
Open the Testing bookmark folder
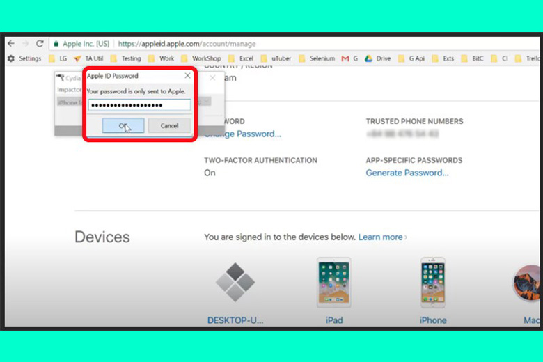point(126,58)
